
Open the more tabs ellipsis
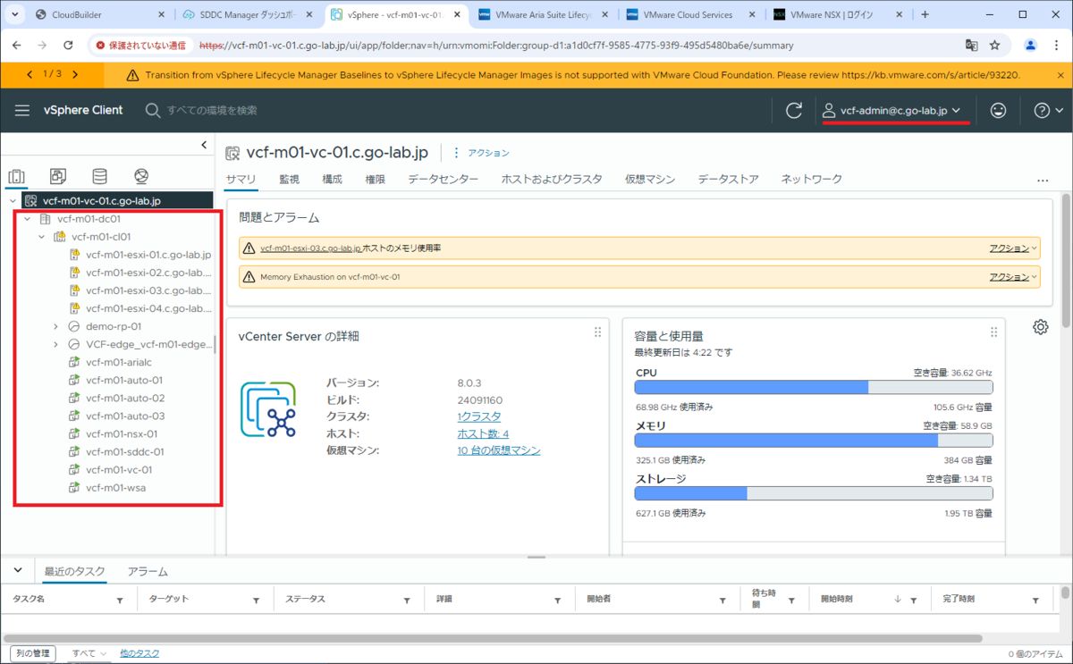(x=1042, y=181)
